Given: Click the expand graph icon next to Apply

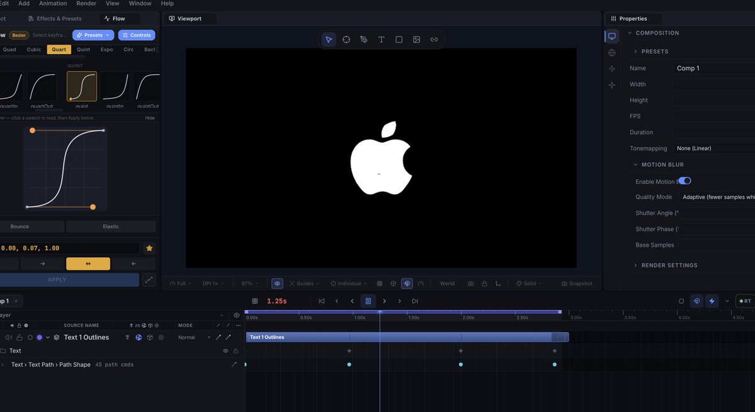Looking at the screenshot, I should [x=149, y=280].
